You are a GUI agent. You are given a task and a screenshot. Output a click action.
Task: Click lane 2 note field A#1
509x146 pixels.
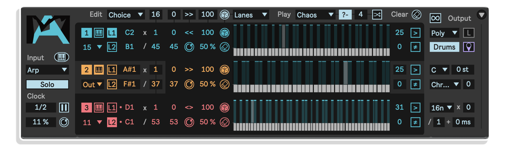[x=129, y=70]
